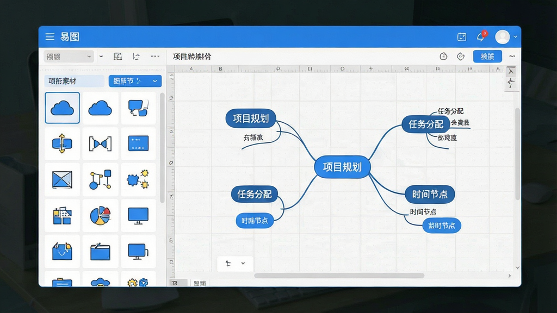The height and width of the screenshot is (313, 557).
Task: Click the overflow icon right of the blue toolbar button
Action: pos(512,56)
